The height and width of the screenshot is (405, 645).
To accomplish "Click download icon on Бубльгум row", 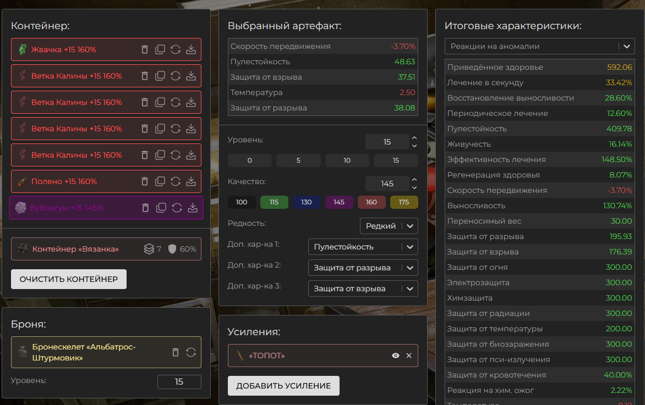I will 193,208.
